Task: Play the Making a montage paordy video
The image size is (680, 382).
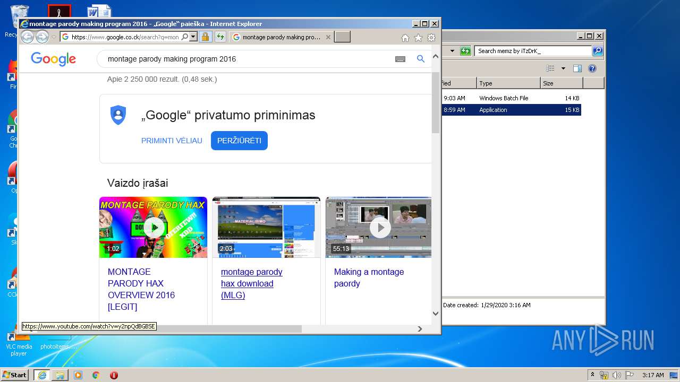Action: pos(378,227)
